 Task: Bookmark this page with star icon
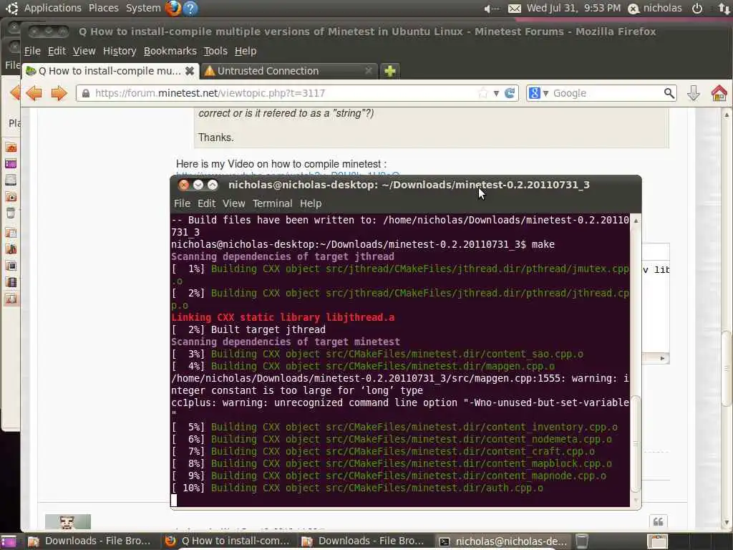483,93
